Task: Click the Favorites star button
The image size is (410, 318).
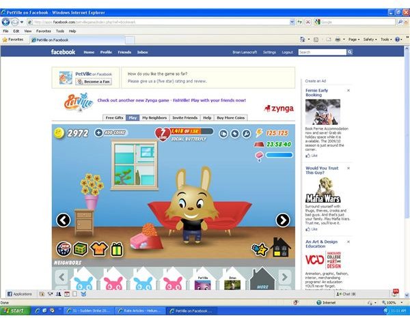Action: pyautogui.click(x=12, y=40)
